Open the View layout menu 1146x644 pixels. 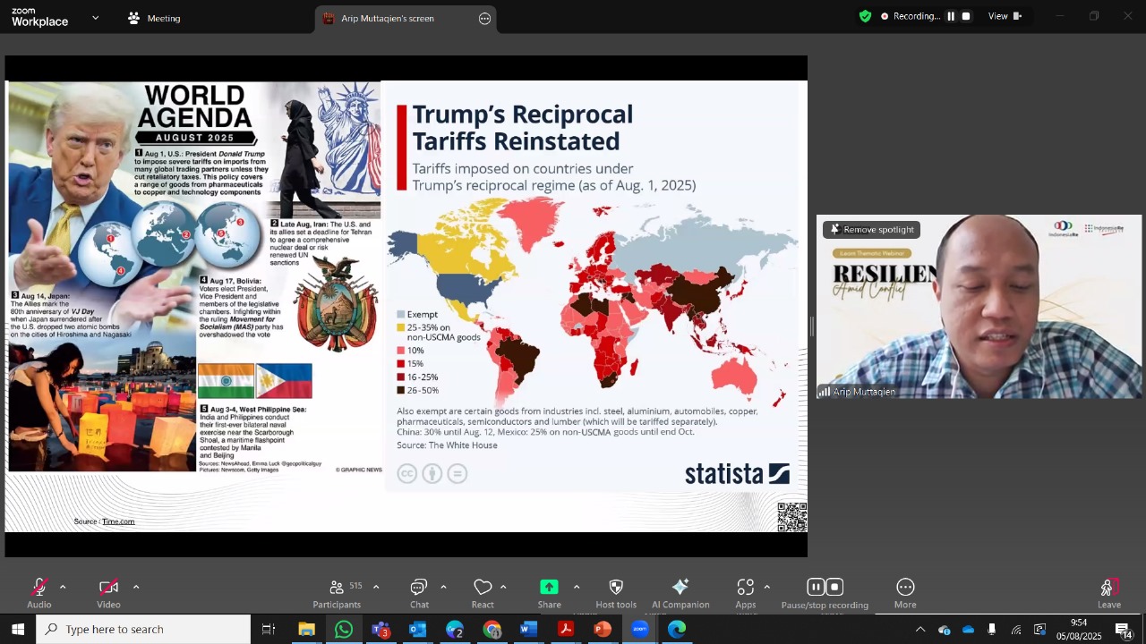point(1005,16)
